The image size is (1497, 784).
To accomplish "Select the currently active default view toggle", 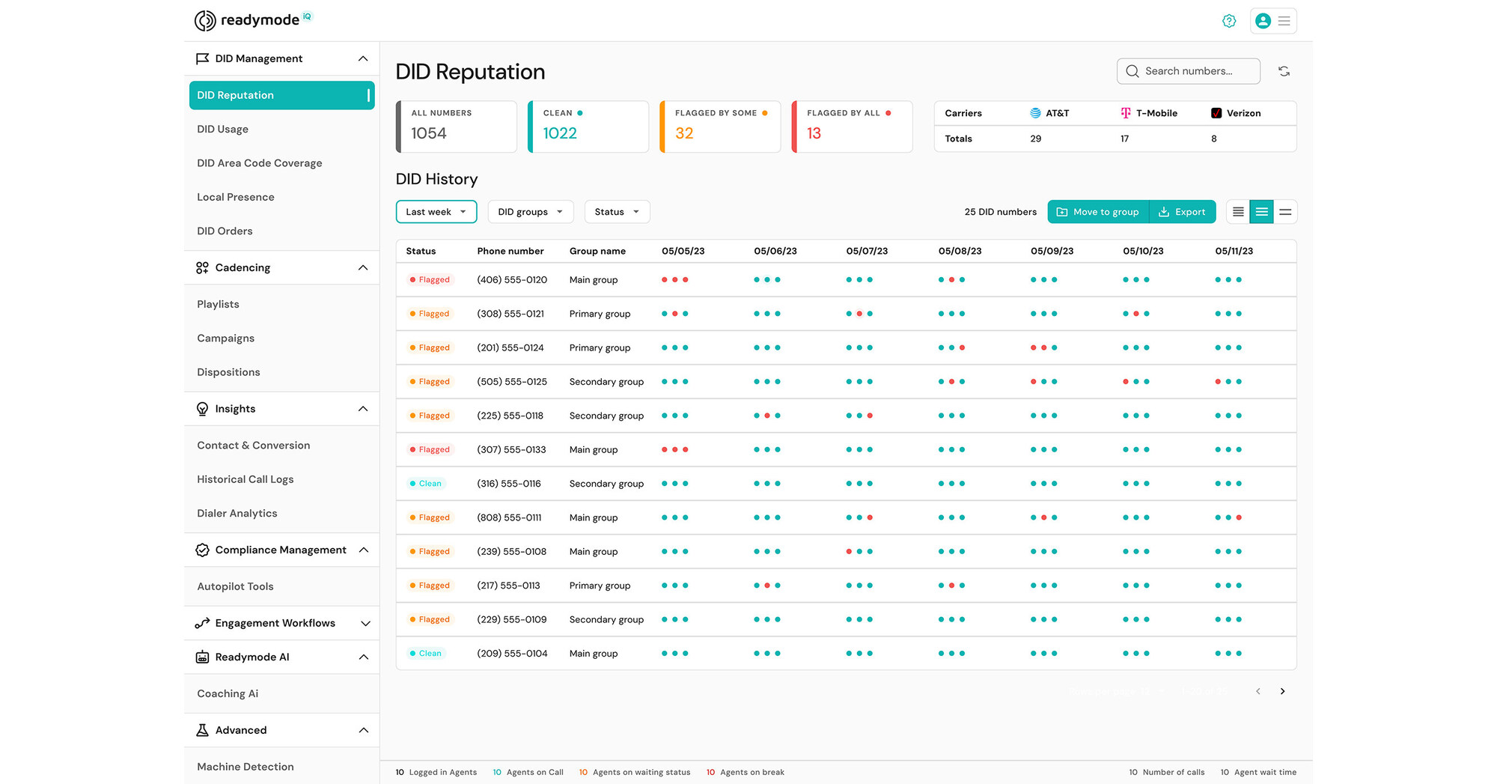I will (x=1261, y=212).
